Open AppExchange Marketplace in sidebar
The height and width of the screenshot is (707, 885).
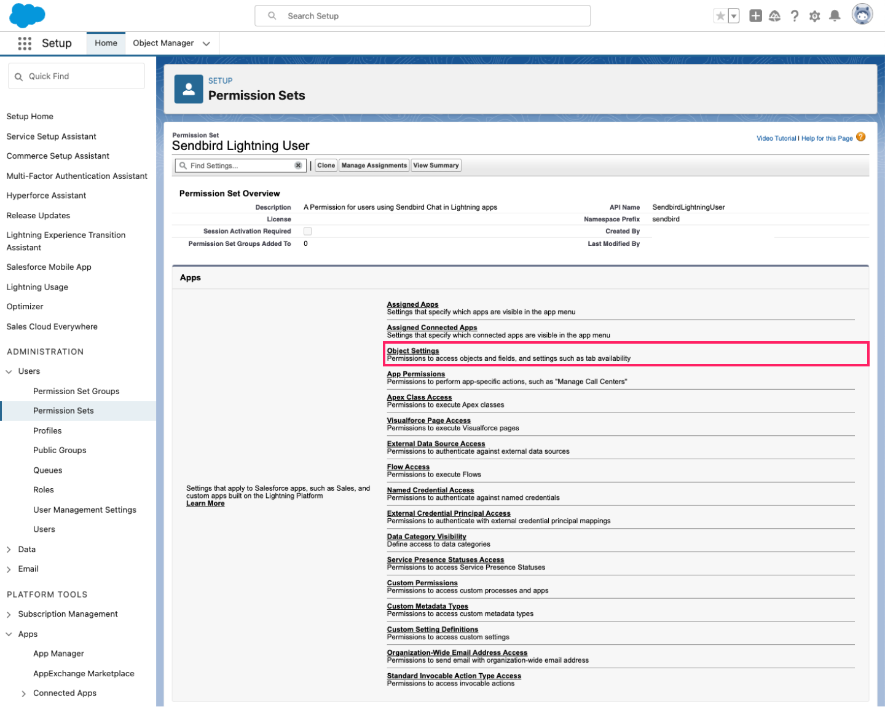pyautogui.click(x=84, y=674)
